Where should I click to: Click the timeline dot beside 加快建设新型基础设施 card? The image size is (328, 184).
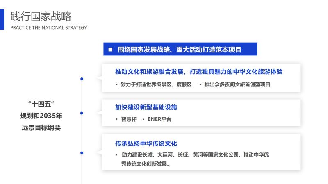82,113
